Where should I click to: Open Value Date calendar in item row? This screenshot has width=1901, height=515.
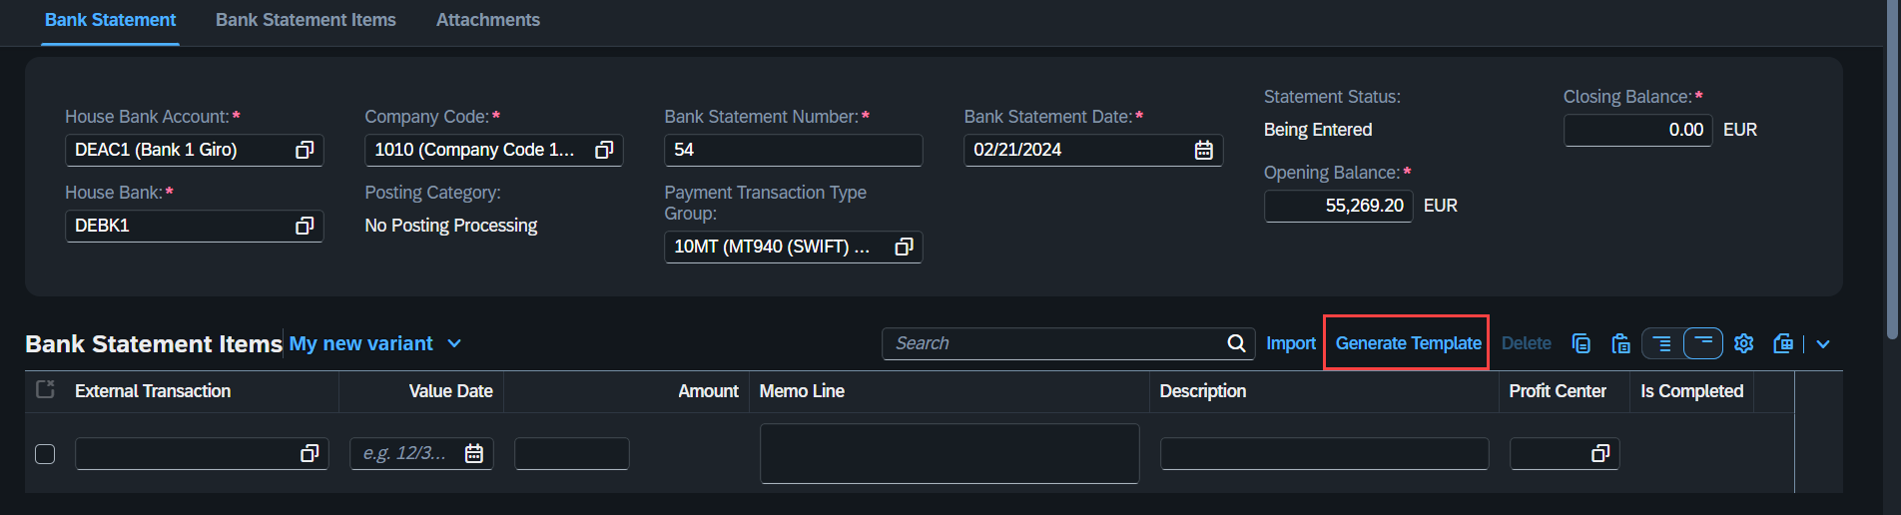click(474, 453)
